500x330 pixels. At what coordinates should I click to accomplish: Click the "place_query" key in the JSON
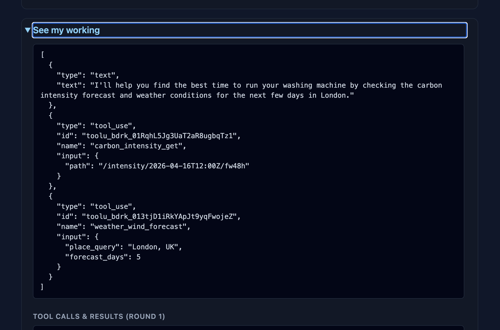[92, 247]
